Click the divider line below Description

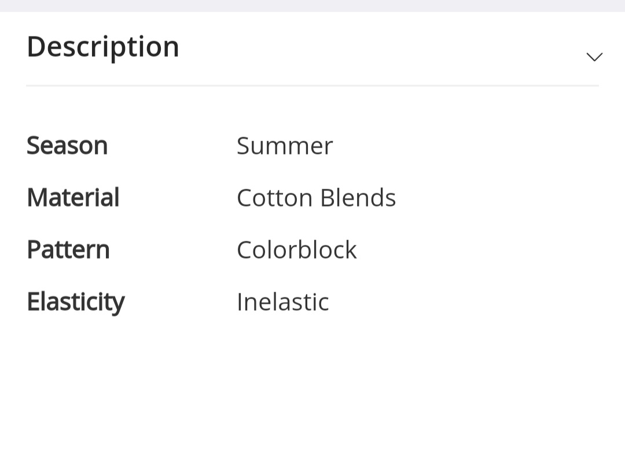(312, 86)
